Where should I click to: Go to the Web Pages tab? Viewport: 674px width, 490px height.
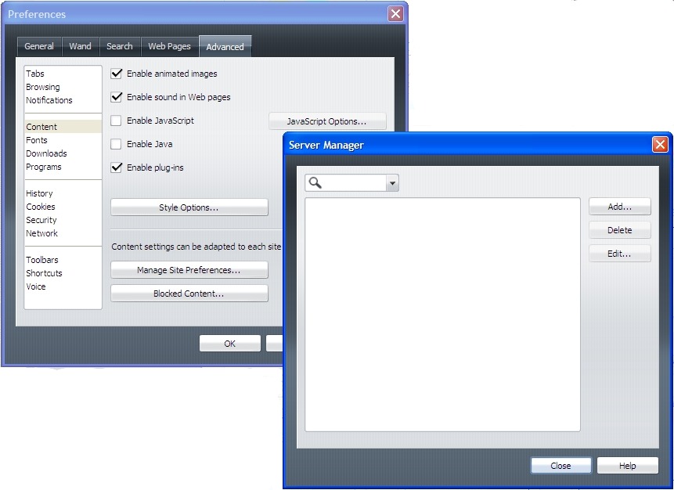(169, 46)
